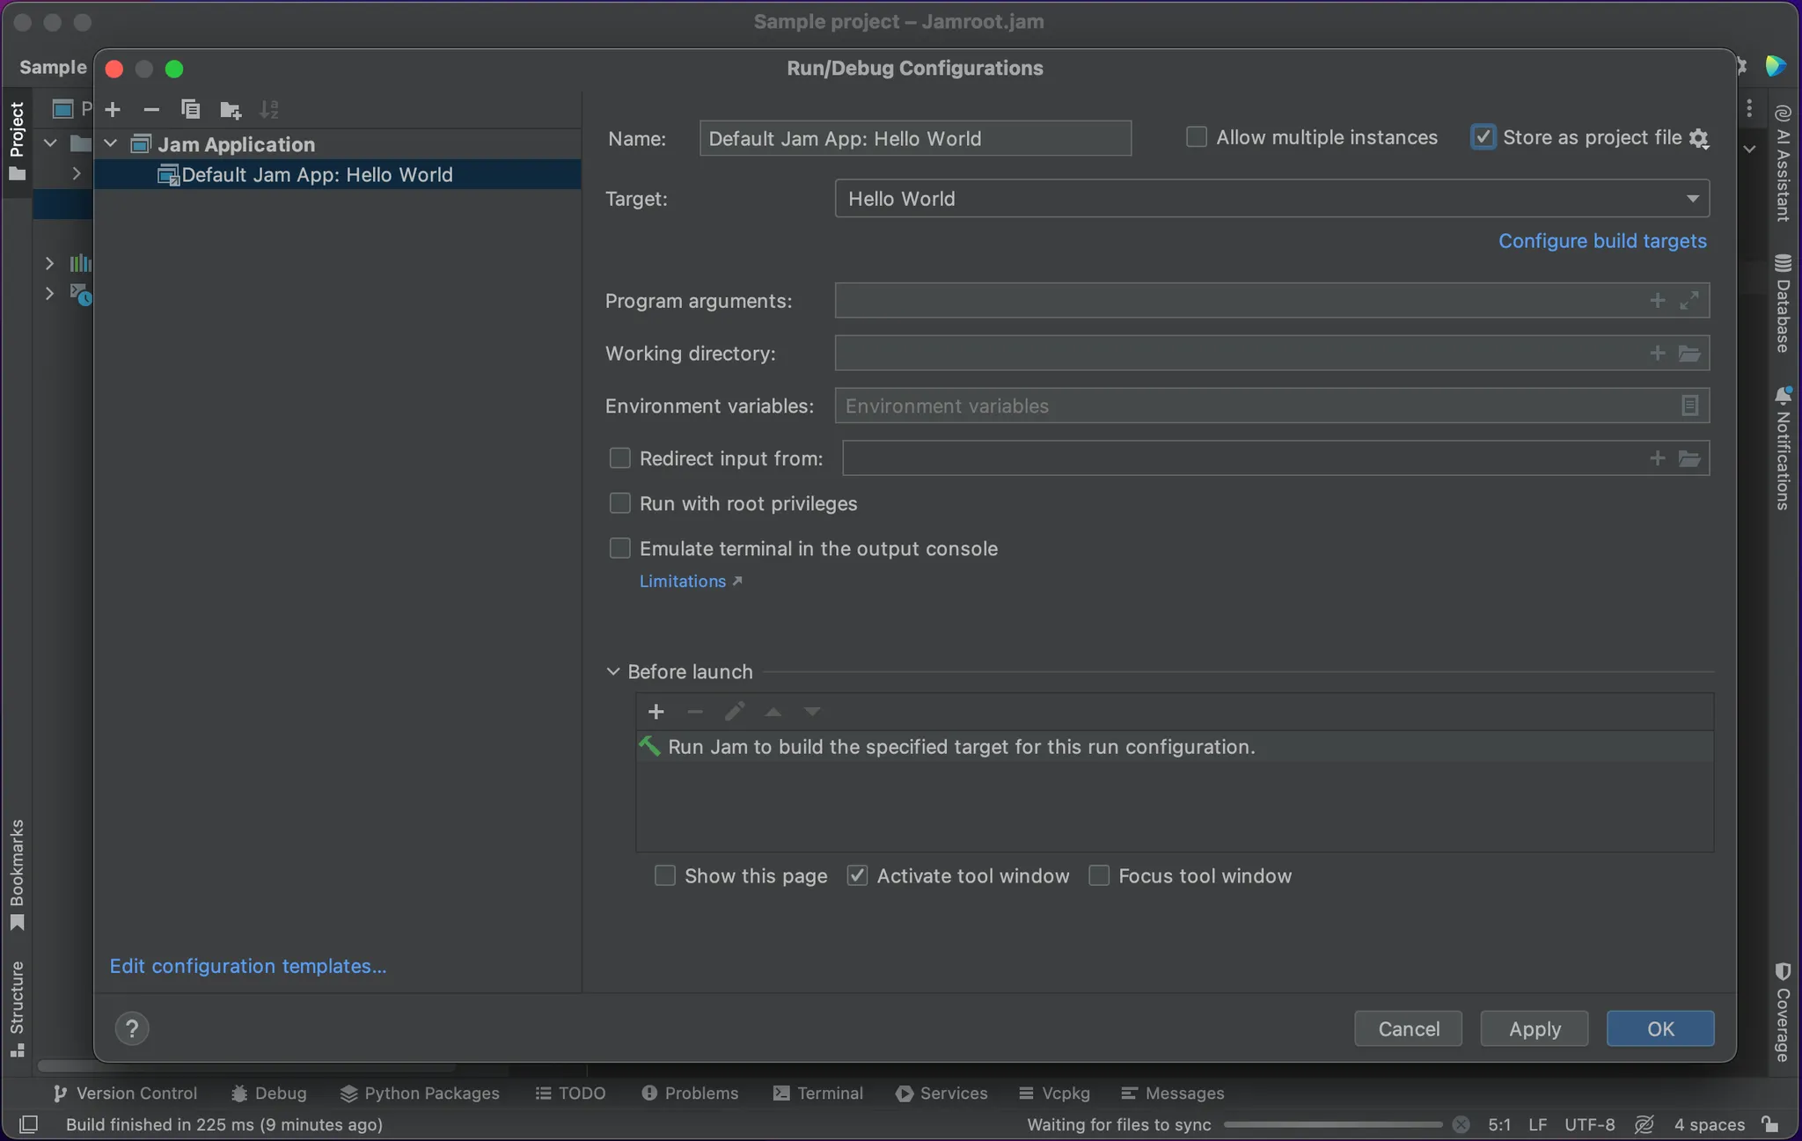
Task: Expand the Program arguments field editor
Action: coord(1689,301)
